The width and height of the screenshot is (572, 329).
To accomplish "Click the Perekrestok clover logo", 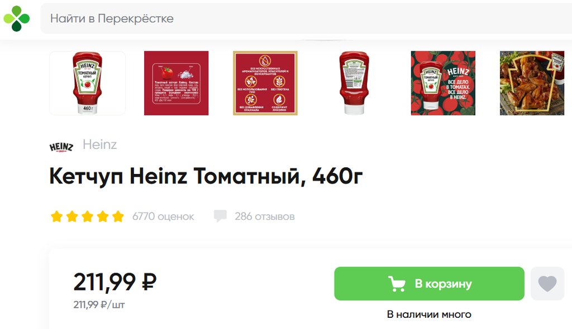I will 16,18.
